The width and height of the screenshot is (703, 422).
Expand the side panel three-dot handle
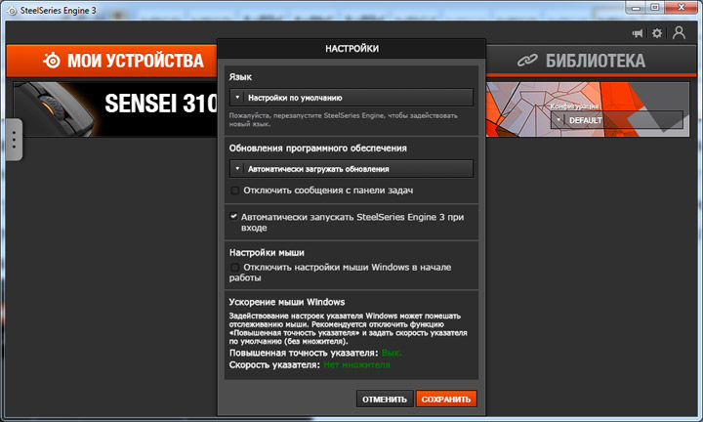(x=14, y=140)
